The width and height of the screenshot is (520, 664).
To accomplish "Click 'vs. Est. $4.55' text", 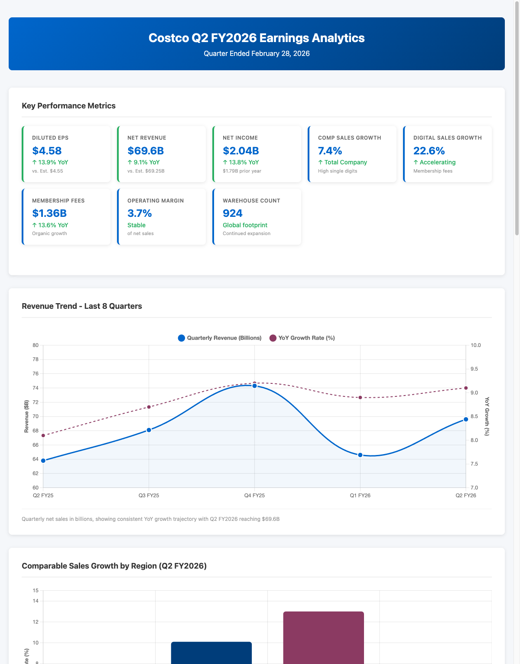I will pos(47,171).
